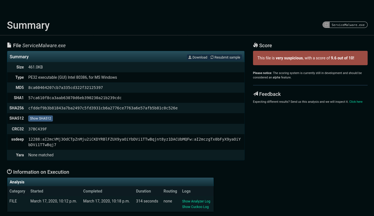Click the flame icon beside Score

coord(255,45)
